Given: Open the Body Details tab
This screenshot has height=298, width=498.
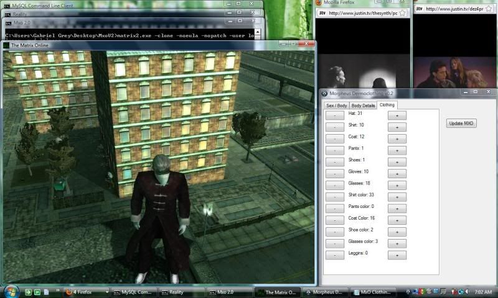Looking at the screenshot, I should click(x=363, y=106).
